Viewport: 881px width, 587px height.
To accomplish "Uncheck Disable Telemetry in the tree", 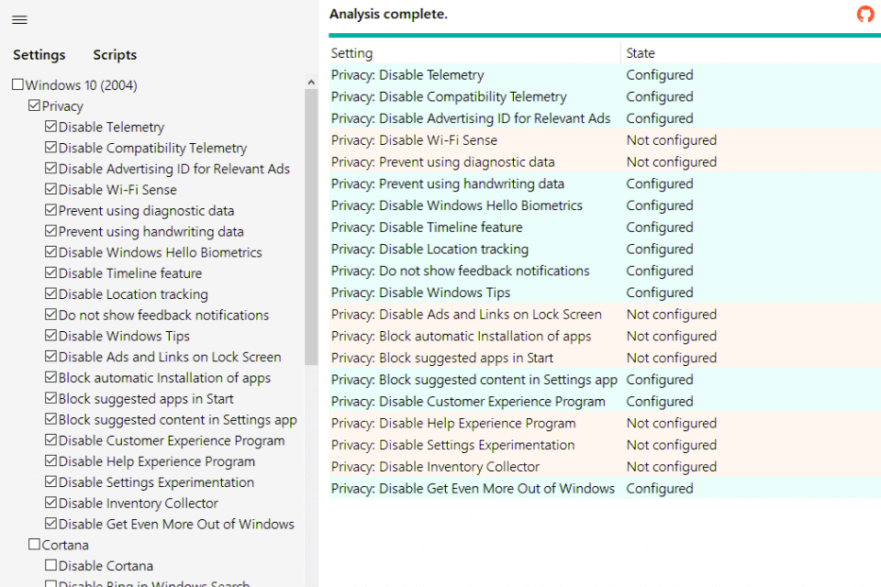I will [x=51, y=127].
